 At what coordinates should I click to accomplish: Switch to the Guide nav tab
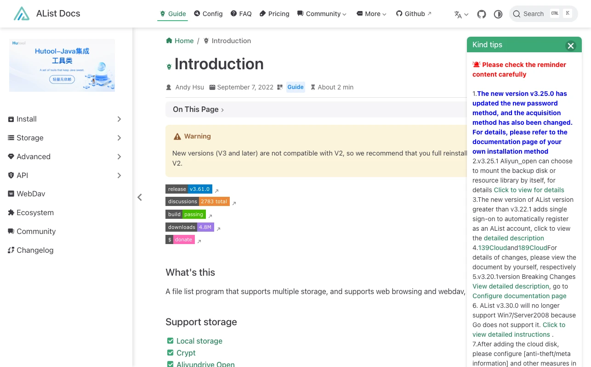click(173, 14)
